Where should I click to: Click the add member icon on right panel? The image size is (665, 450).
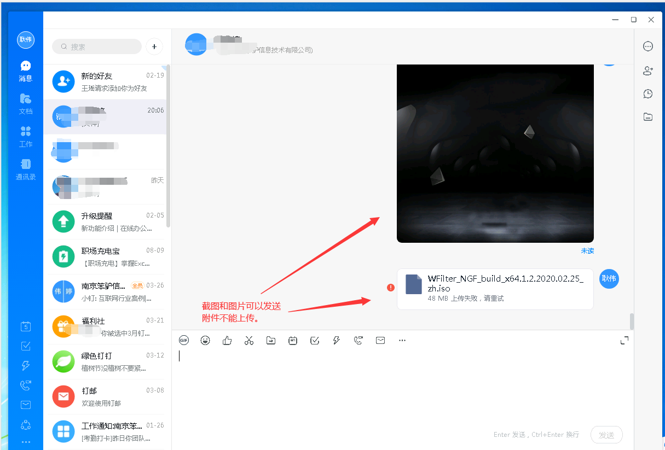(648, 71)
